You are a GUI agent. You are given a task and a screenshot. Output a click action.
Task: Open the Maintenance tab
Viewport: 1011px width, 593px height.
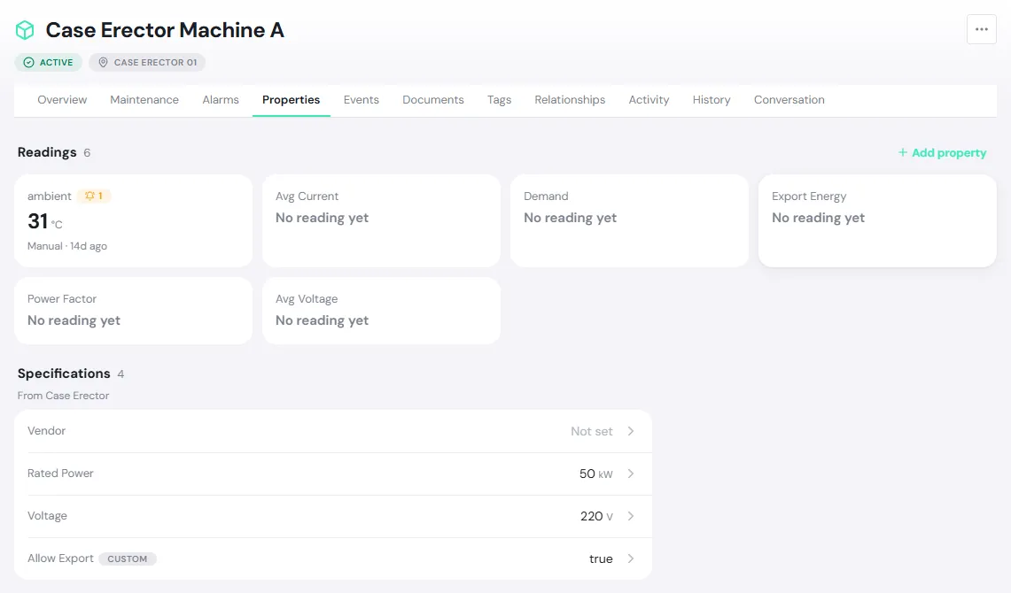[144, 100]
